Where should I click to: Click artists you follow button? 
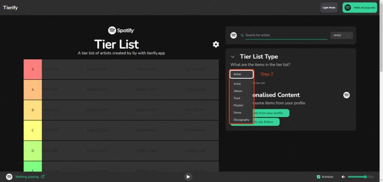pos(266,122)
